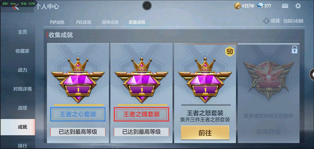Click the red back arrow icon
Screen dimensions: 314x149
[15, 7]
